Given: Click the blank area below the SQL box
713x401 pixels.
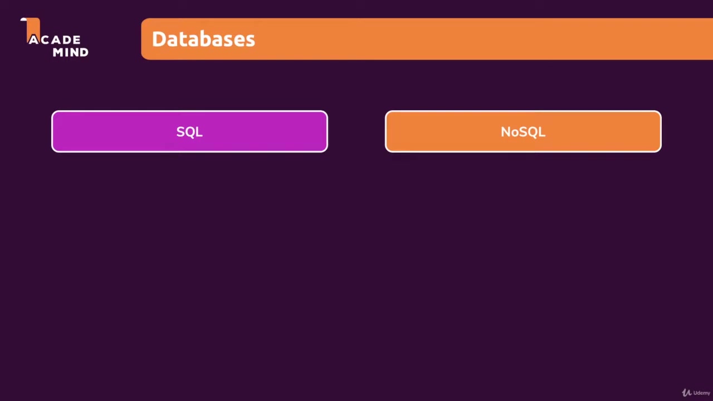Looking at the screenshot, I should pyautogui.click(x=189, y=251).
